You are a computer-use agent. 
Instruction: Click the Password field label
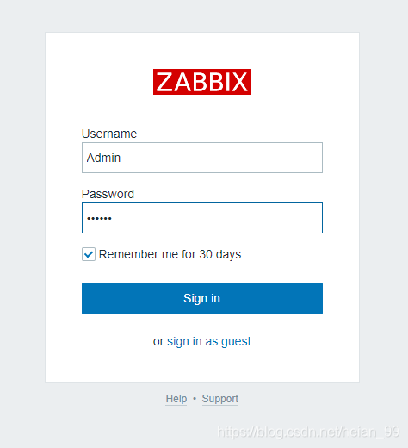[x=108, y=194]
